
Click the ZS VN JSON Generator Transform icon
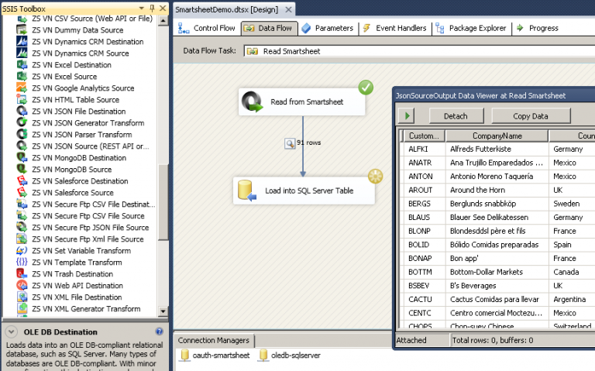22,122
